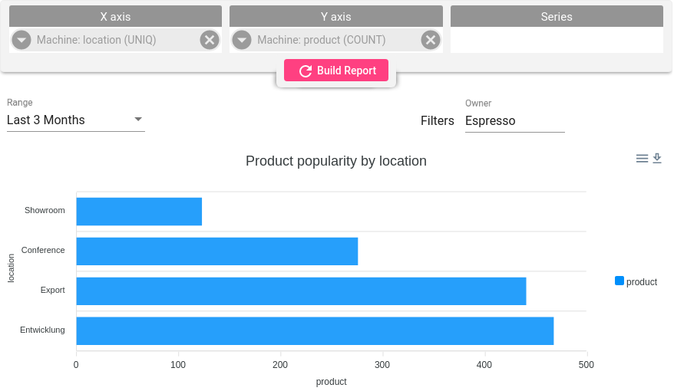Select the Y axis header panel
Viewport: 674px width, 391px height.
[x=336, y=16]
